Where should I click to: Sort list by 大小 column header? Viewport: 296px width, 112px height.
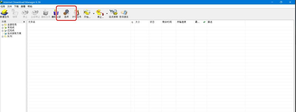pos(142,22)
